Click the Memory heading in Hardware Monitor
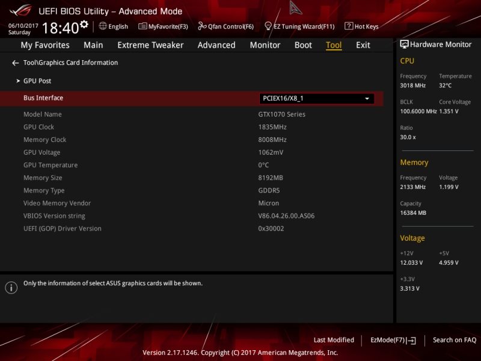 pyautogui.click(x=414, y=162)
